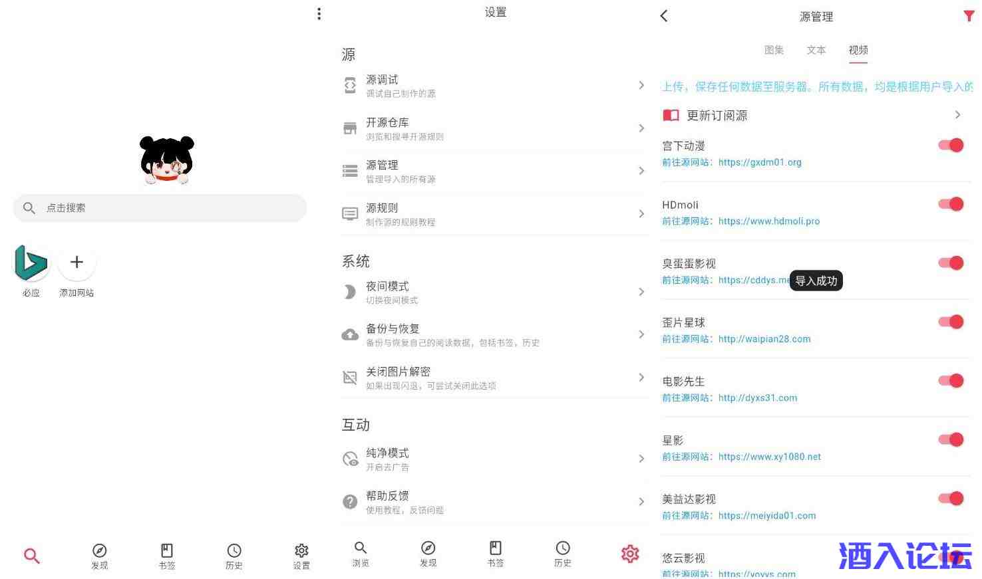Open 设置 in the home screen nav
982x579 pixels.
tap(301, 556)
